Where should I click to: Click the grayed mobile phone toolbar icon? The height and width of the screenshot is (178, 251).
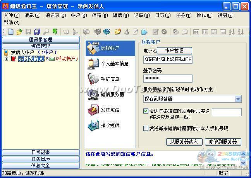(x=175, y=32)
